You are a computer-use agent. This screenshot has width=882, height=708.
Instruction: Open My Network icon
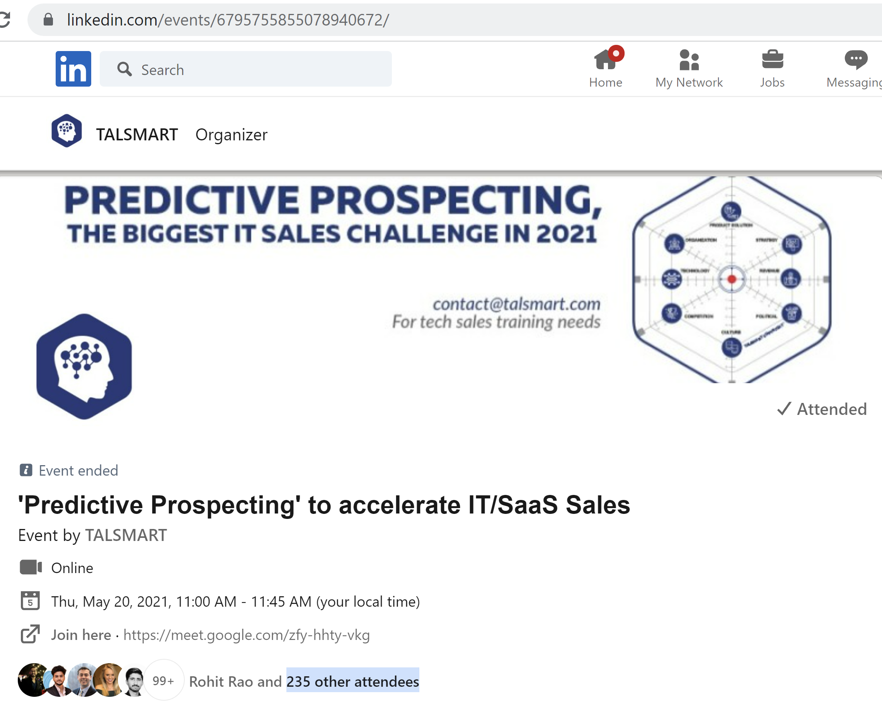[689, 61]
